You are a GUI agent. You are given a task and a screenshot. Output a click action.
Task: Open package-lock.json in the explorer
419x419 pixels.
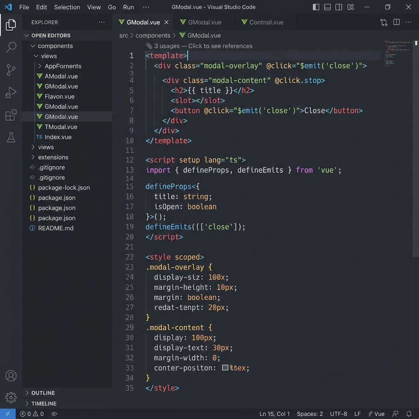point(63,187)
